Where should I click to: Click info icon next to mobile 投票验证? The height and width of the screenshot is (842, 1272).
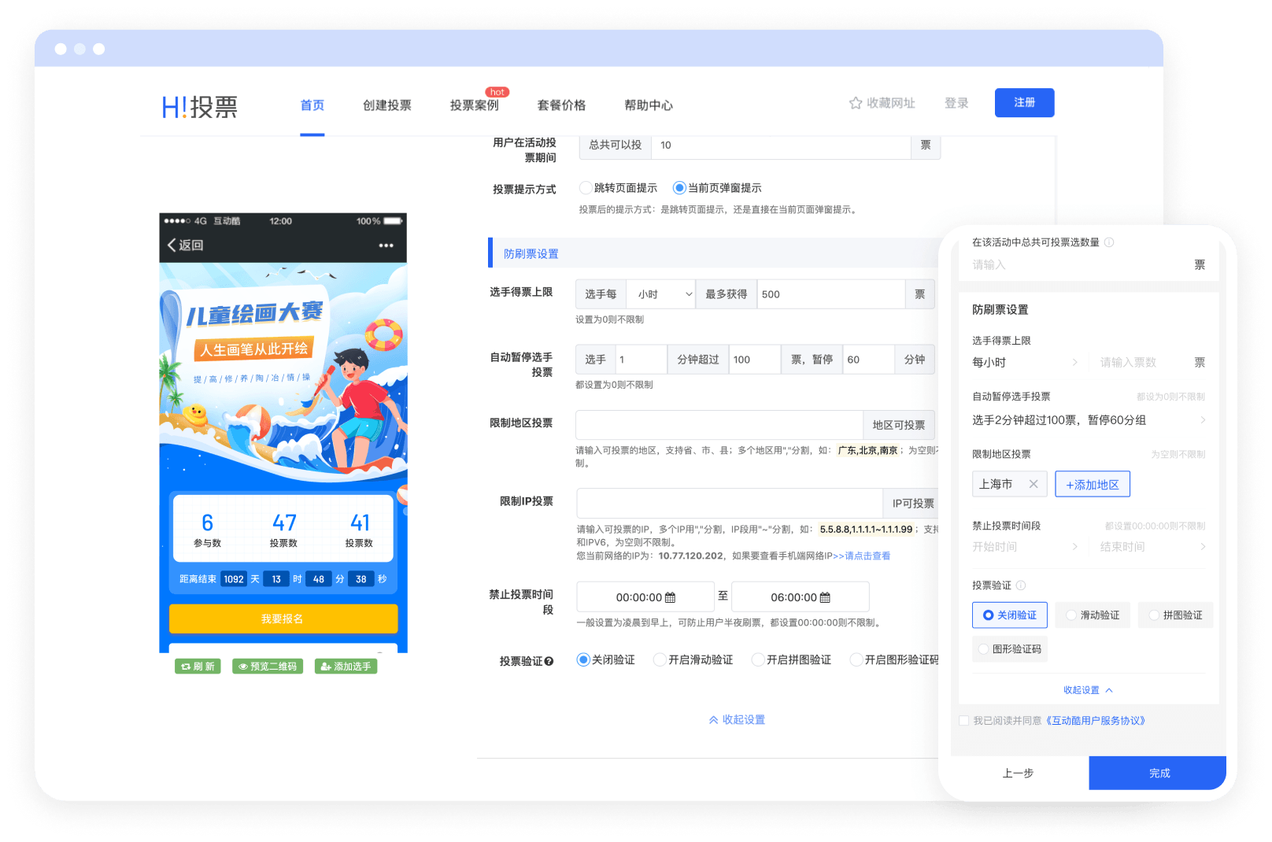tap(1021, 585)
